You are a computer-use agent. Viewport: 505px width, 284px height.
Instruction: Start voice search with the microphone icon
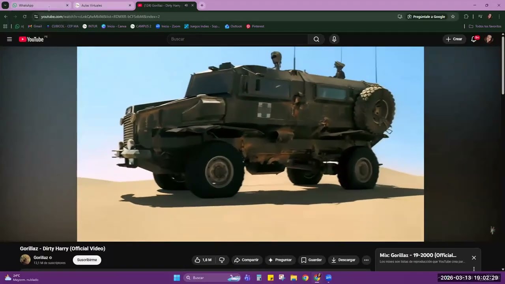(334, 39)
